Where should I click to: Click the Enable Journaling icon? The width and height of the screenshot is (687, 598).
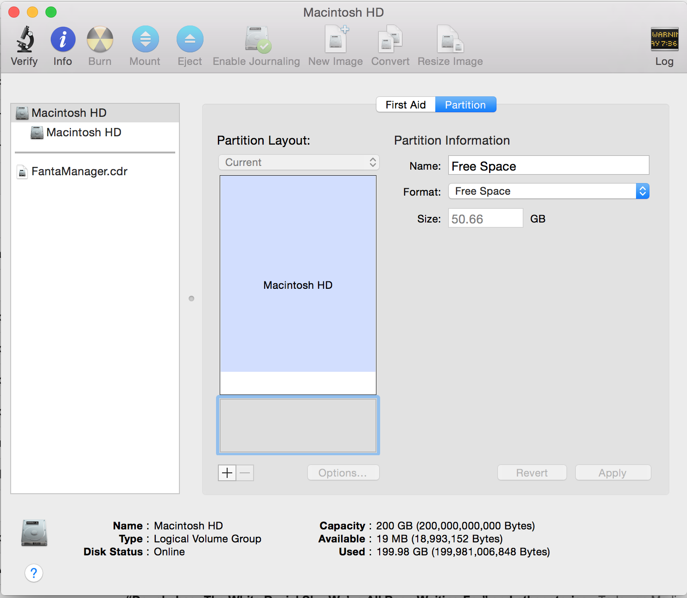click(257, 39)
